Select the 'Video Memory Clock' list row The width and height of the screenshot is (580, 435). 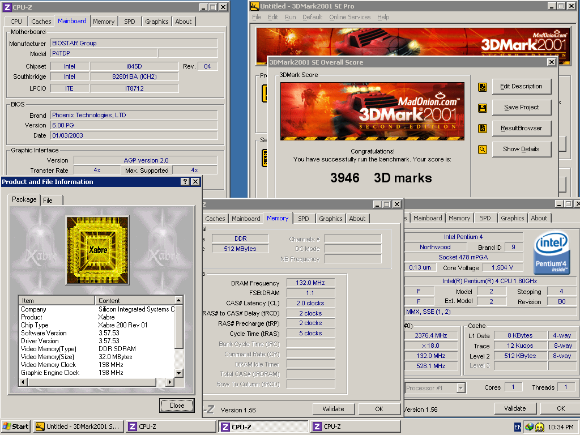coord(97,365)
